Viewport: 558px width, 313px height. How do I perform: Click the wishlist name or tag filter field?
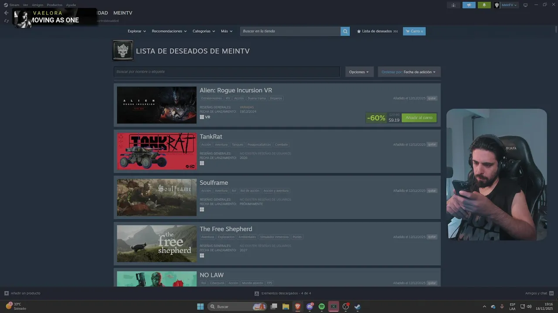pyautogui.click(x=227, y=72)
